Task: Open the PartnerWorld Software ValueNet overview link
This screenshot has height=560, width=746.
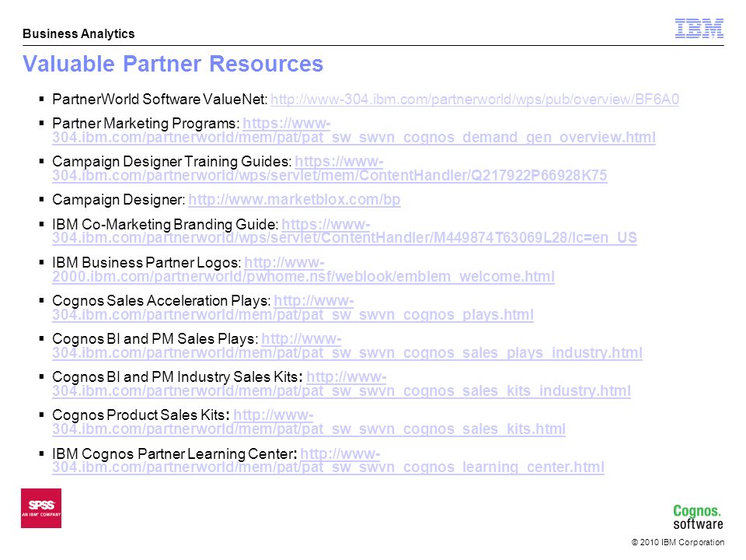Action: pyautogui.click(x=475, y=99)
